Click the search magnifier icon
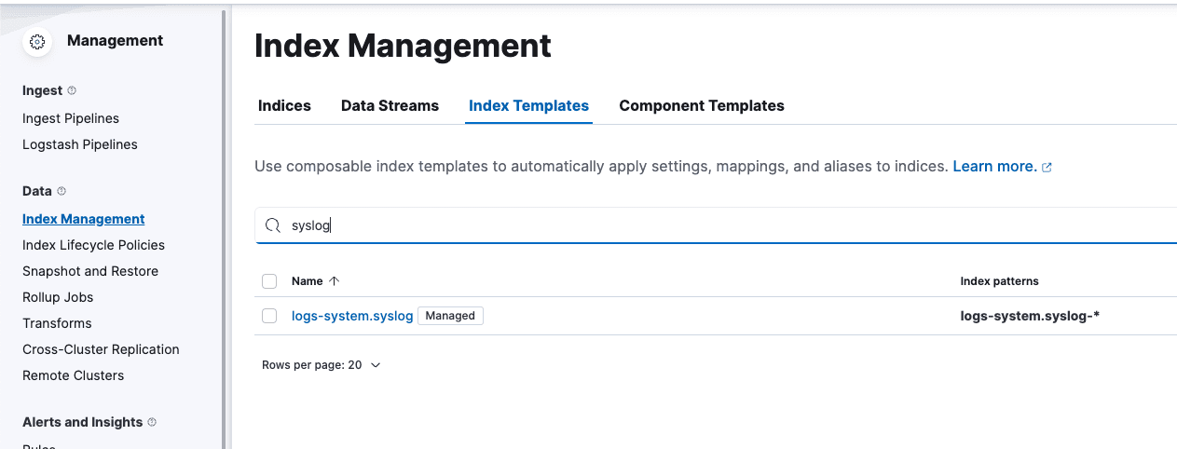 tap(273, 225)
